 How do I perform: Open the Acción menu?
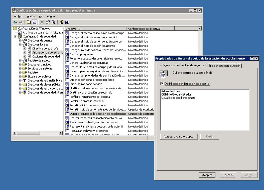(x=31, y=16)
